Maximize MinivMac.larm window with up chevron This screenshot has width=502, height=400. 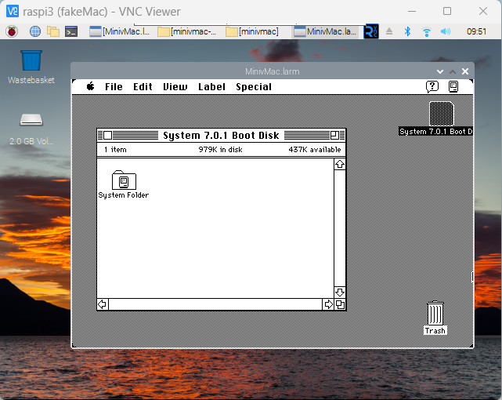[453, 71]
